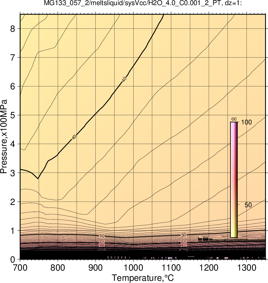Click the left 60 contour label
This screenshot has width=268, height=283.
click(x=102, y=243)
